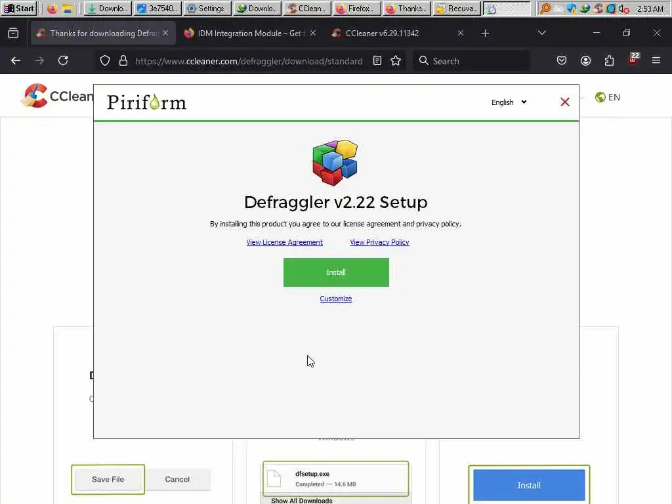Close the Piriform setup dialog with red X
Image resolution: width=672 pixels, height=504 pixels.
(x=565, y=102)
